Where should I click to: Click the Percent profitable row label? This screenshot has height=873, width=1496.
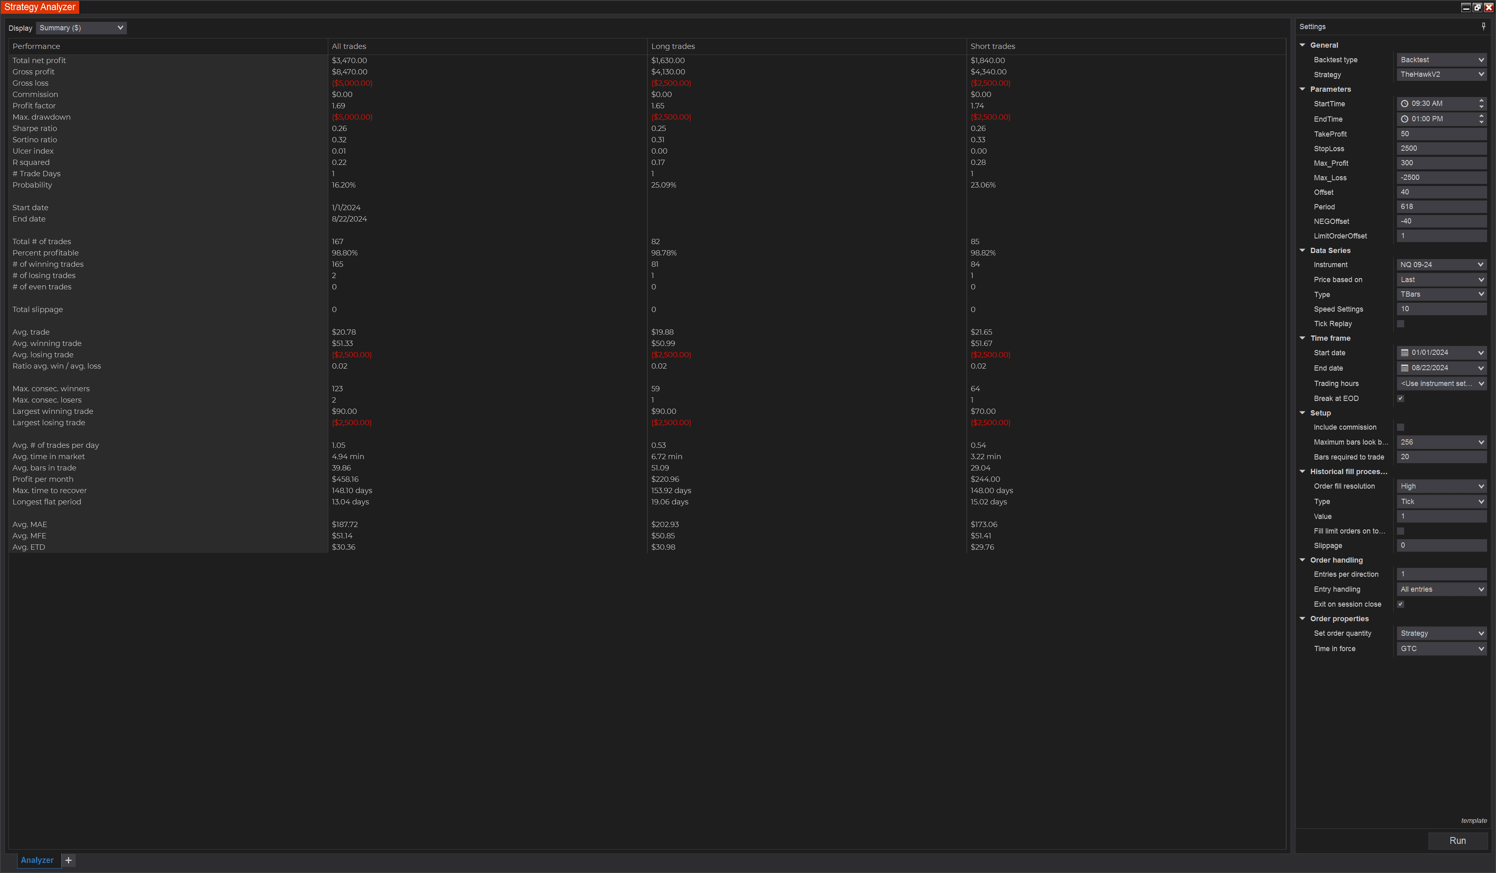46,253
